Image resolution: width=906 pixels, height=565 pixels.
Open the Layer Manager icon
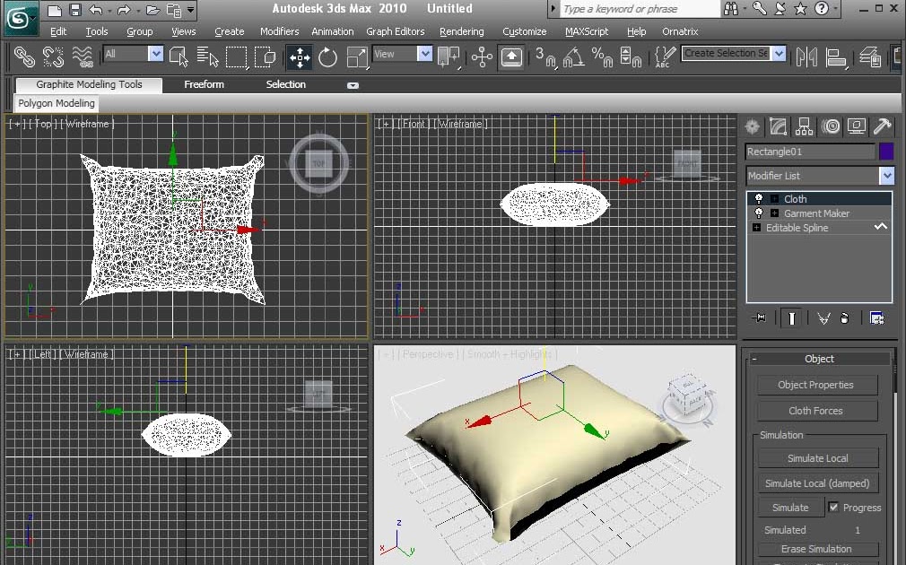pyautogui.click(x=869, y=57)
